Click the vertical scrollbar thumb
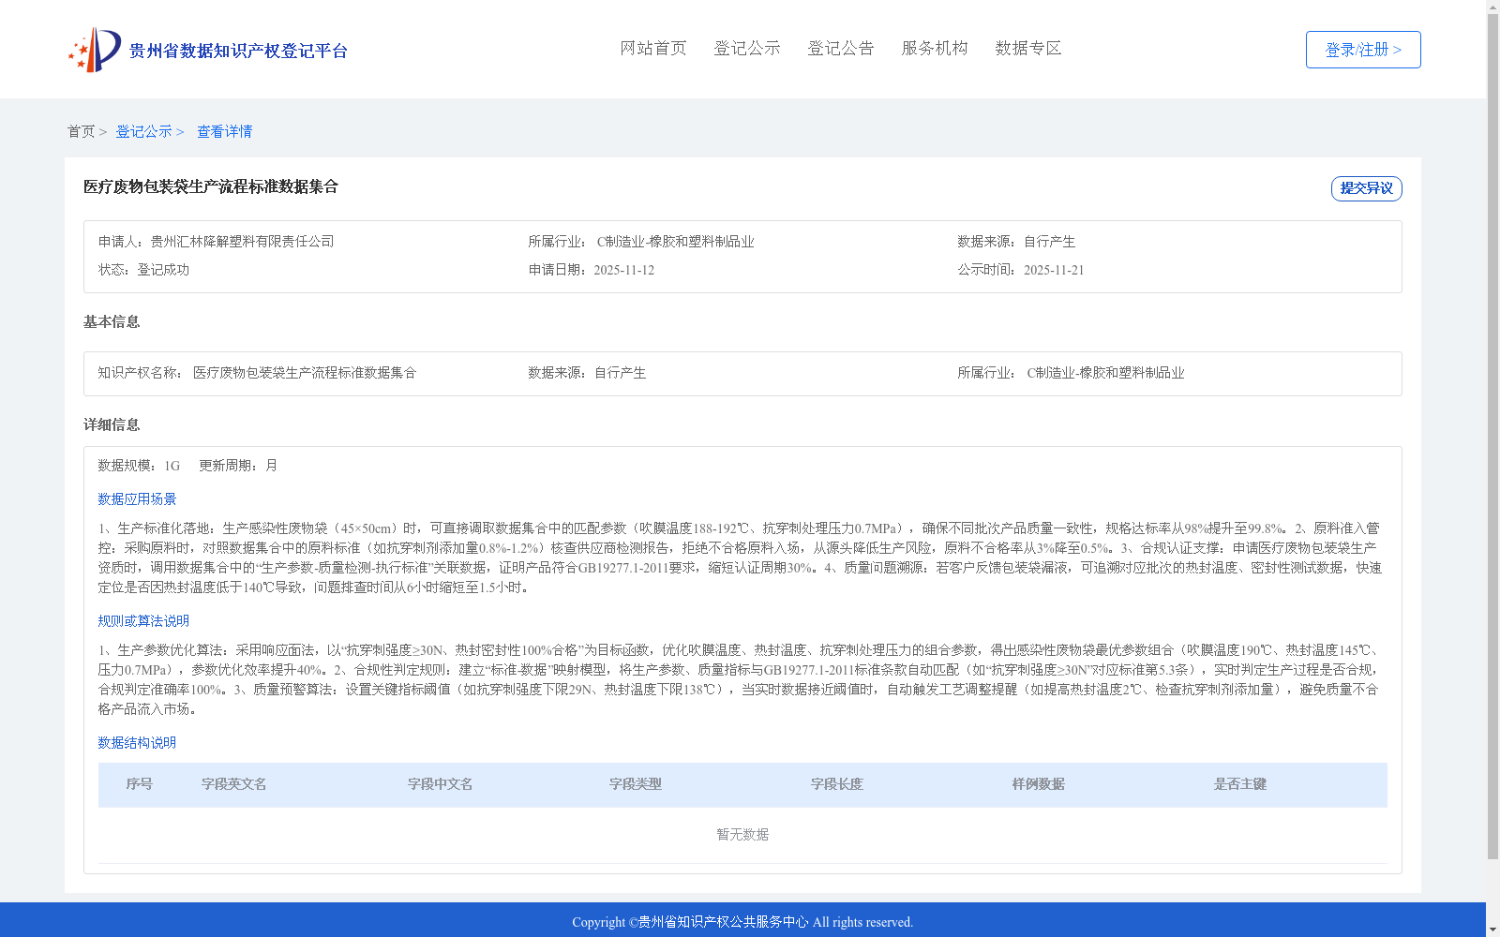Viewport: 1500px width, 937px height. (x=1492, y=437)
